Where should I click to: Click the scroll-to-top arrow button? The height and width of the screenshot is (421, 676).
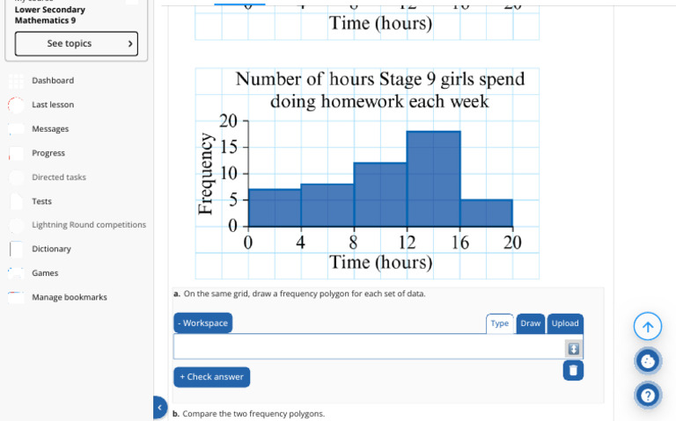tap(648, 327)
